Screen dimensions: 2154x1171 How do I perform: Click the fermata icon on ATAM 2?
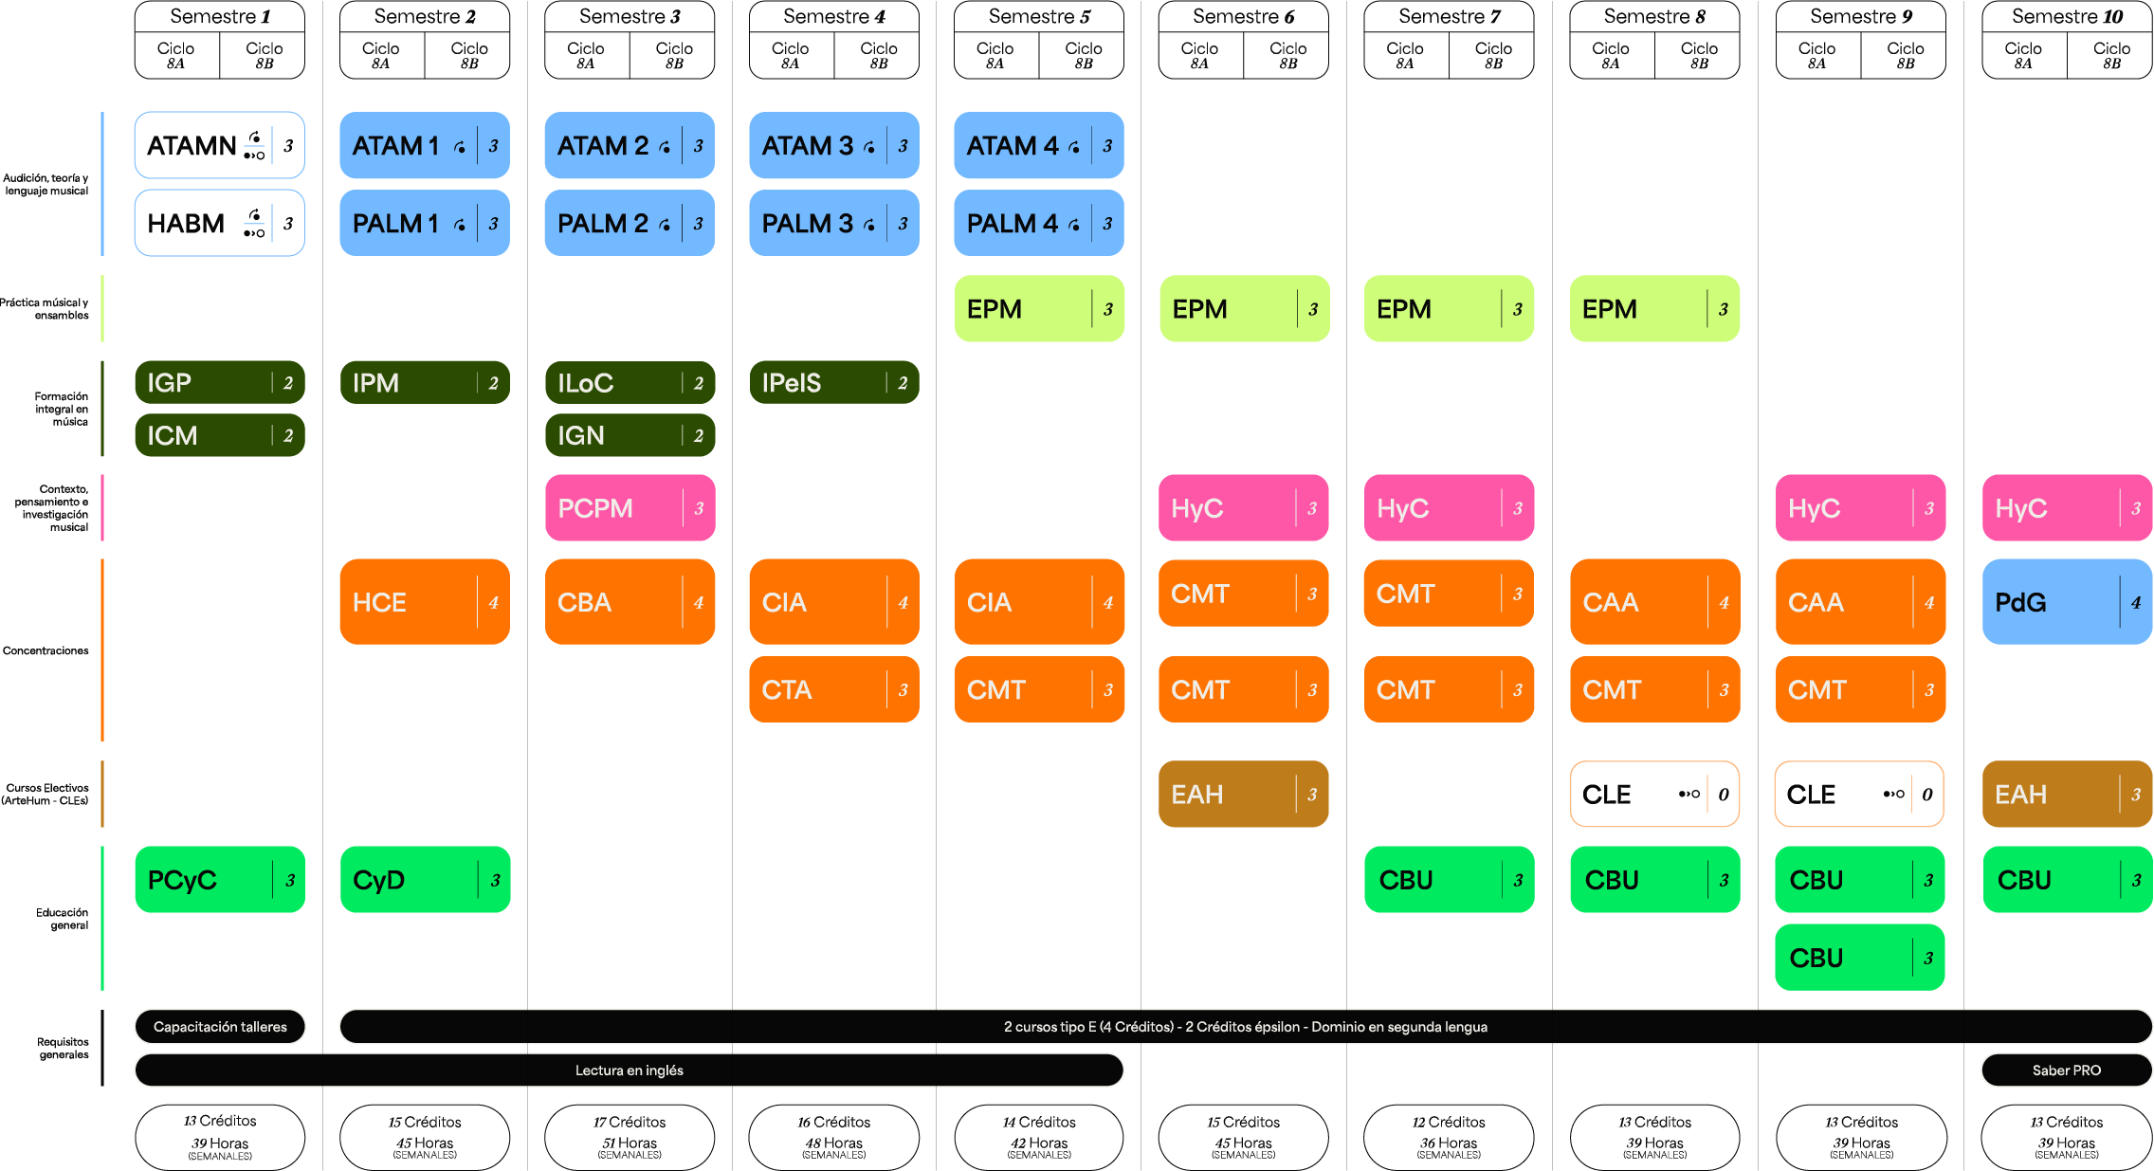click(665, 147)
